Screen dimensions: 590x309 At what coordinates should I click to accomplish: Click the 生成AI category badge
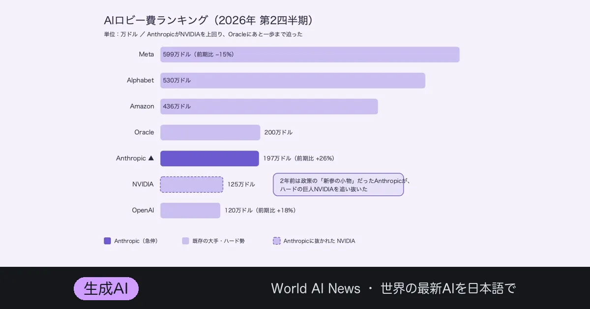click(106, 288)
